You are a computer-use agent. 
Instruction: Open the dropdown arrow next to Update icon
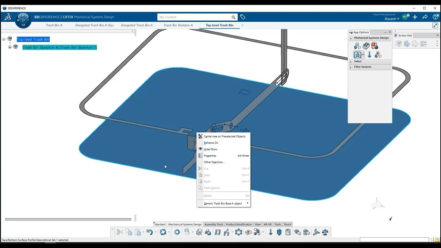[x=169, y=232]
